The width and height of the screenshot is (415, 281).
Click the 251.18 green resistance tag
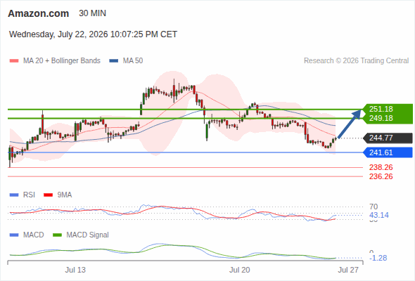(x=388, y=109)
